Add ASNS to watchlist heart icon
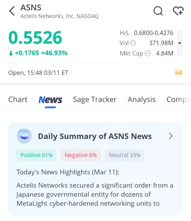191x221 pixels. (178, 11)
